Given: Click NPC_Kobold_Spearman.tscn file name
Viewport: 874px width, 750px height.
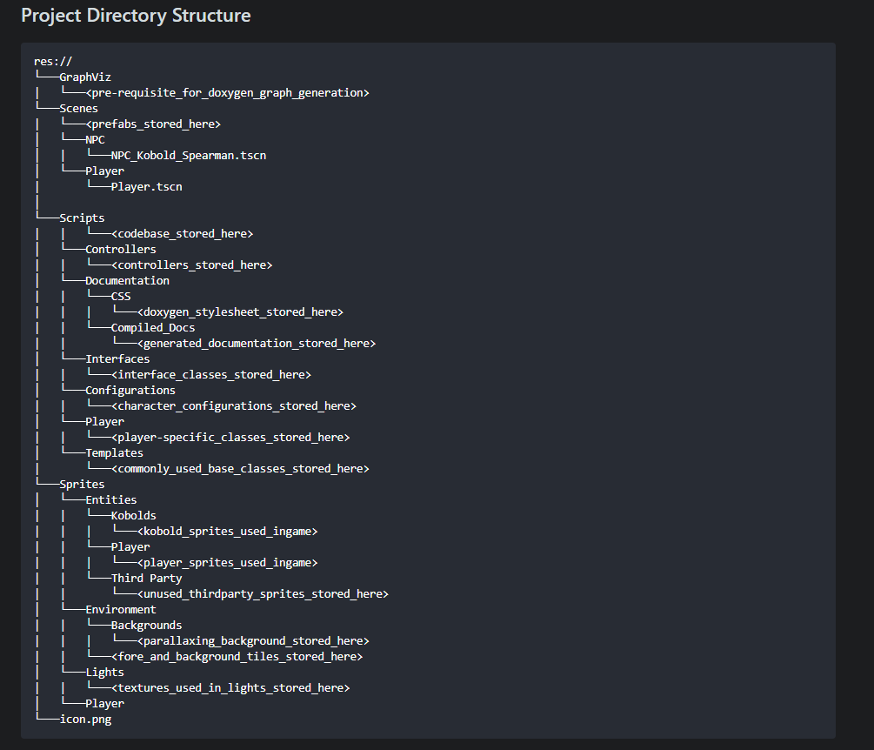Looking at the screenshot, I should point(189,155).
